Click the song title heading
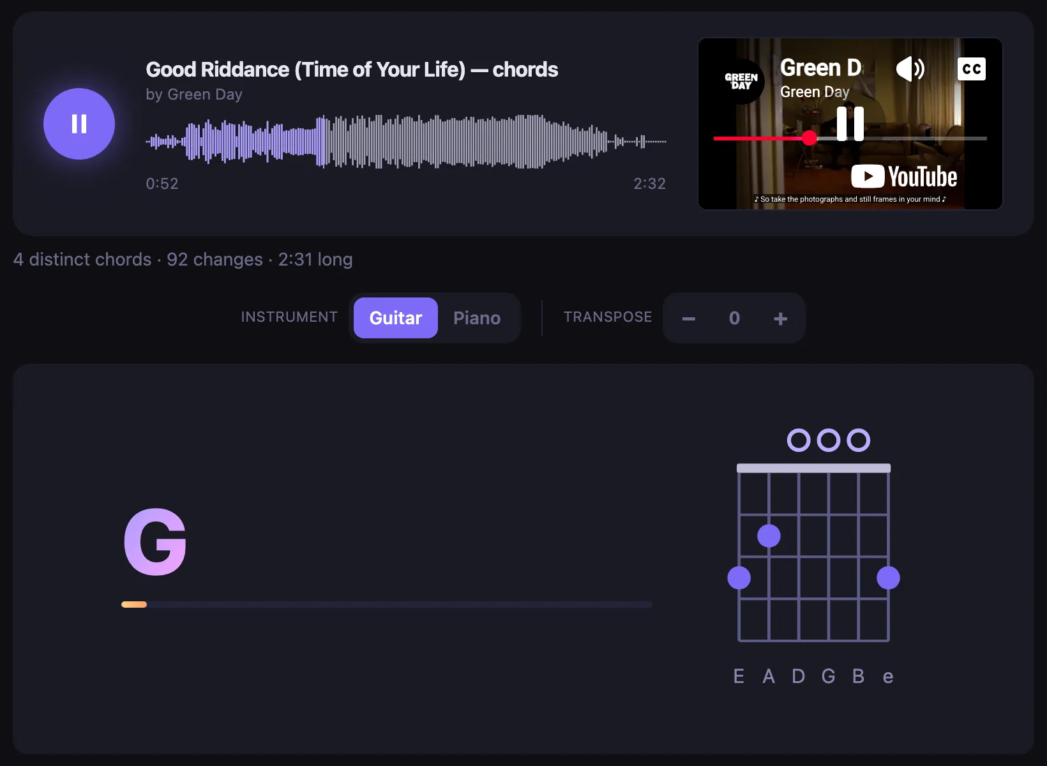Screen dimensions: 1047x766 pos(352,69)
